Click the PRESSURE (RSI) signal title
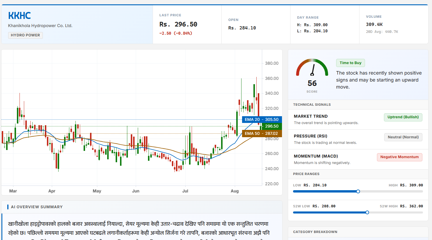 click(x=311, y=136)
